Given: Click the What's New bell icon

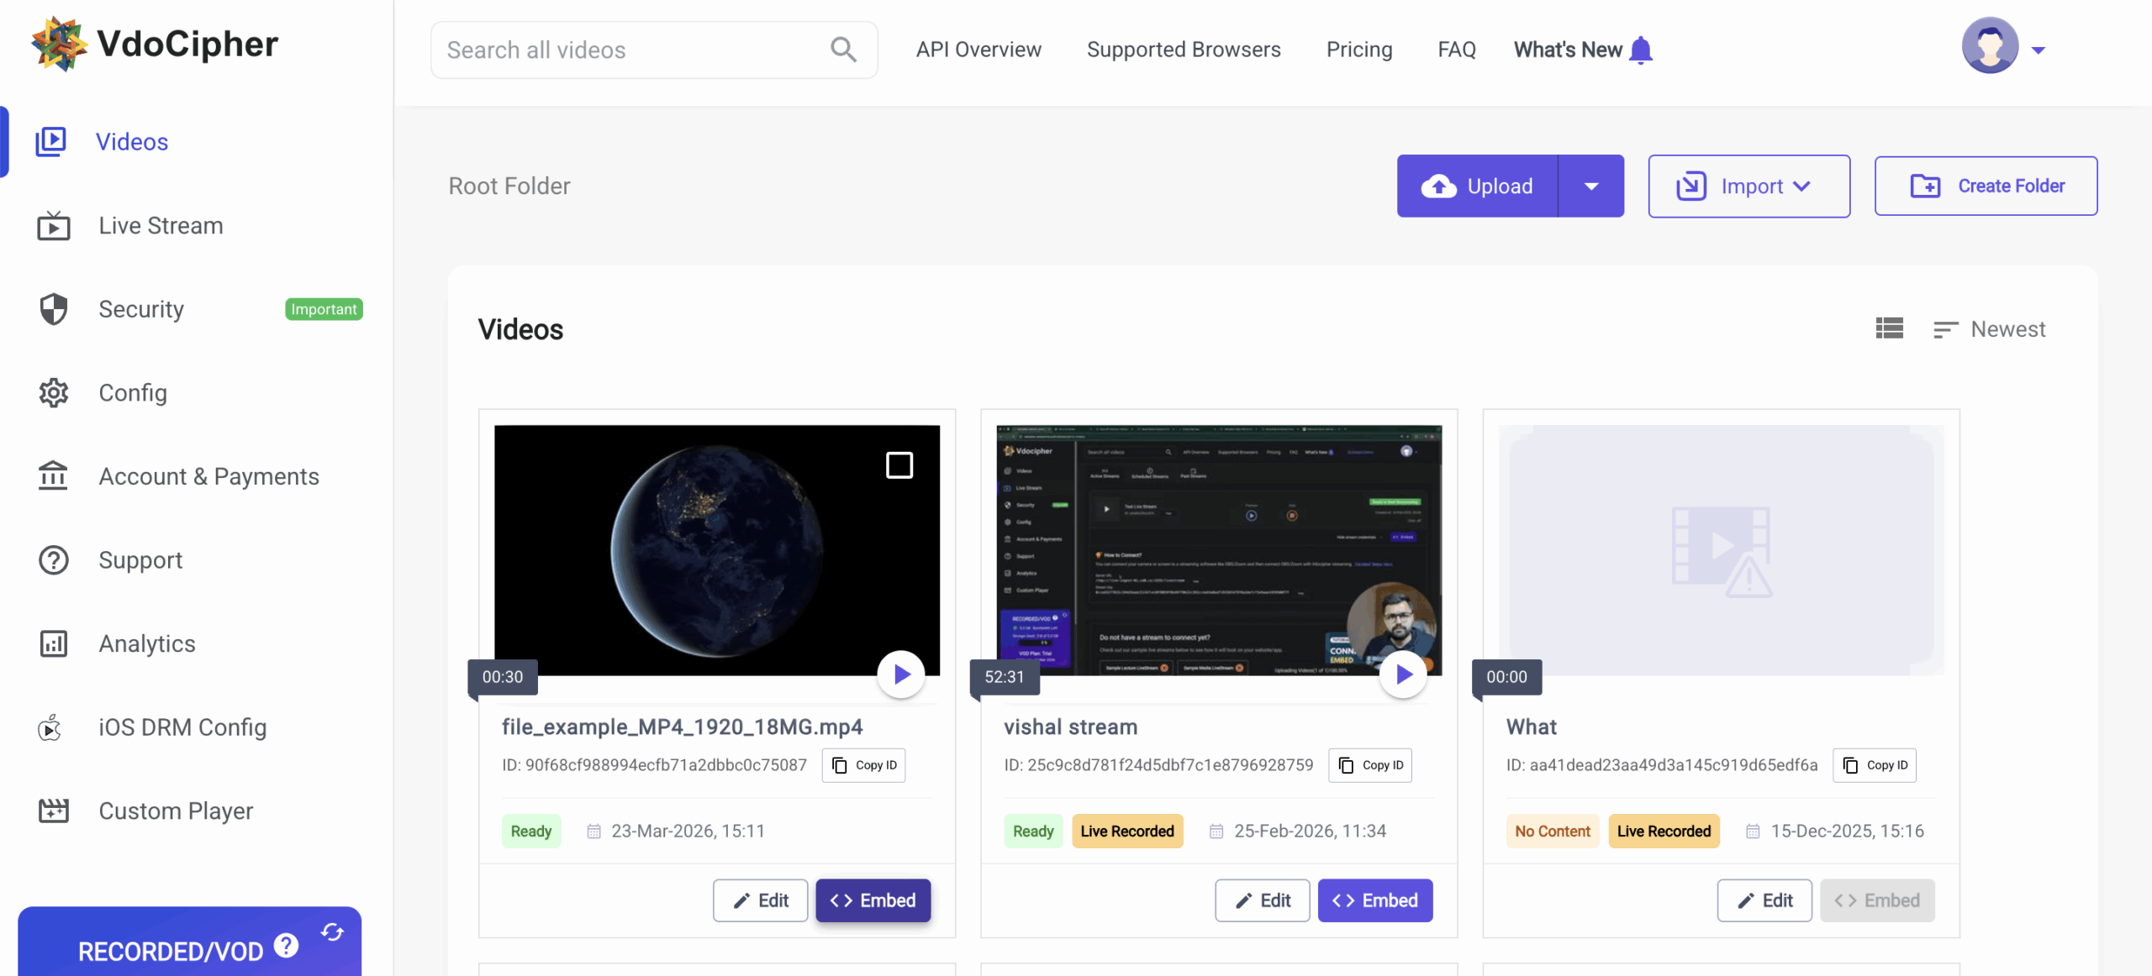Looking at the screenshot, I should (x=1641, y=50).
